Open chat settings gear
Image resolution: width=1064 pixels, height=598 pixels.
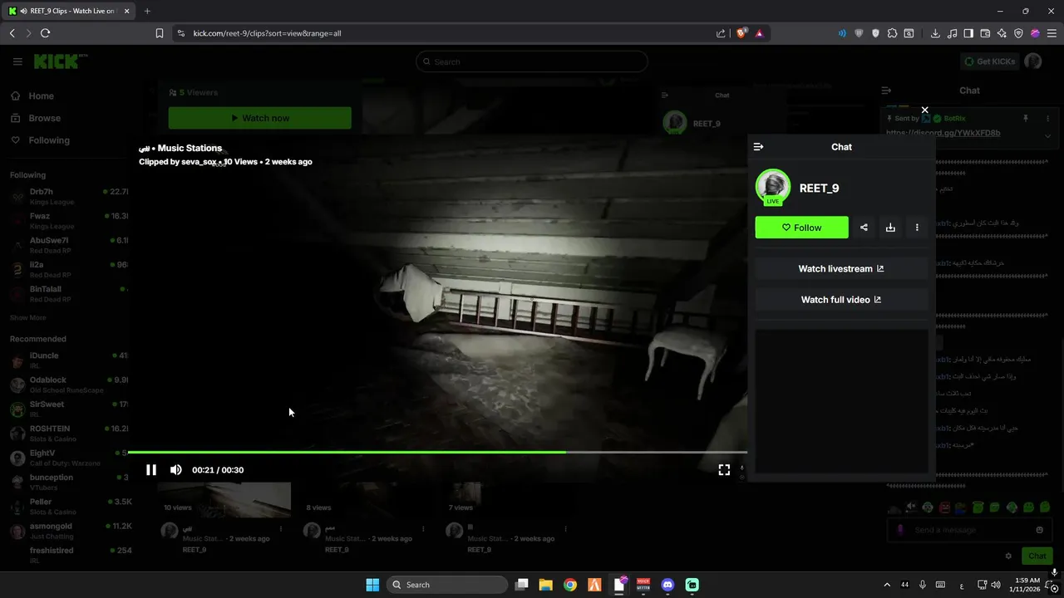click(1008, 556)
